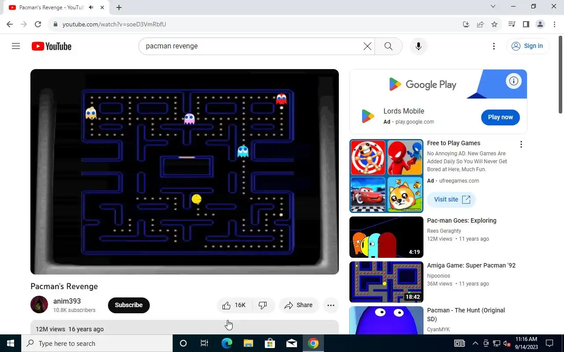Open ad info icon on Google Play banner
This screenshot has width=564, height=352.
pyautogui.click(x=513, y=81)
